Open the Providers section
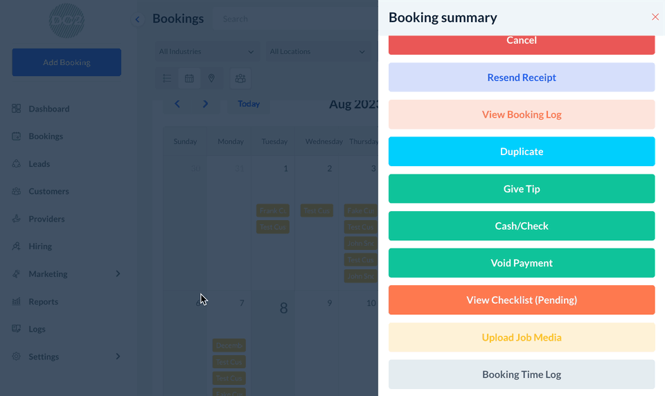Screen dimensions: 665x396 (x=46, y=219)
